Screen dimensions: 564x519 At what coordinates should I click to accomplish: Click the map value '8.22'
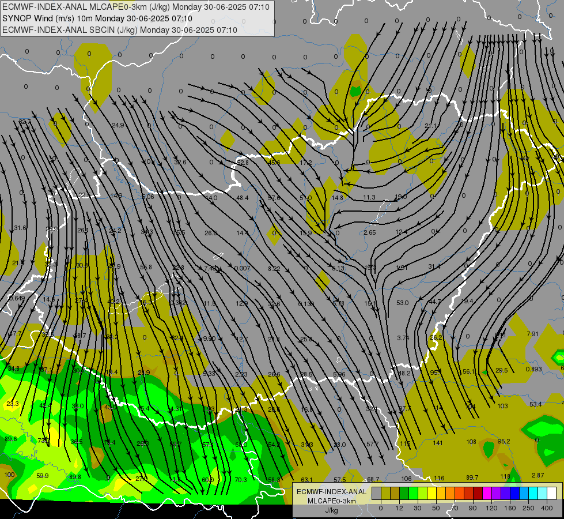(274, 269)
